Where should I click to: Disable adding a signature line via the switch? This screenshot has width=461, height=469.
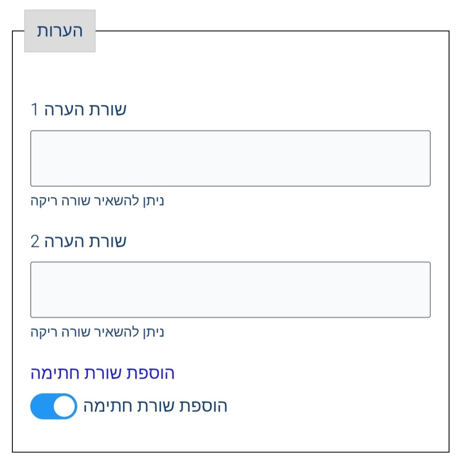(54, 406)
